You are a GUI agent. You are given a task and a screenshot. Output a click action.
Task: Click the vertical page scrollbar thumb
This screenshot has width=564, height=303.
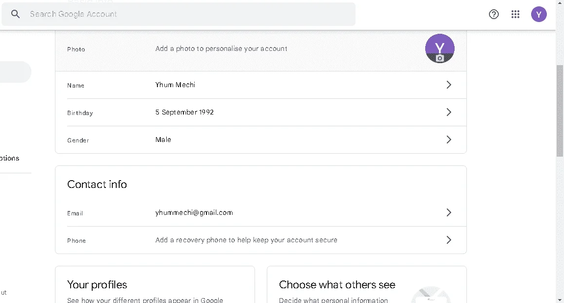click(x=560, y=111)
